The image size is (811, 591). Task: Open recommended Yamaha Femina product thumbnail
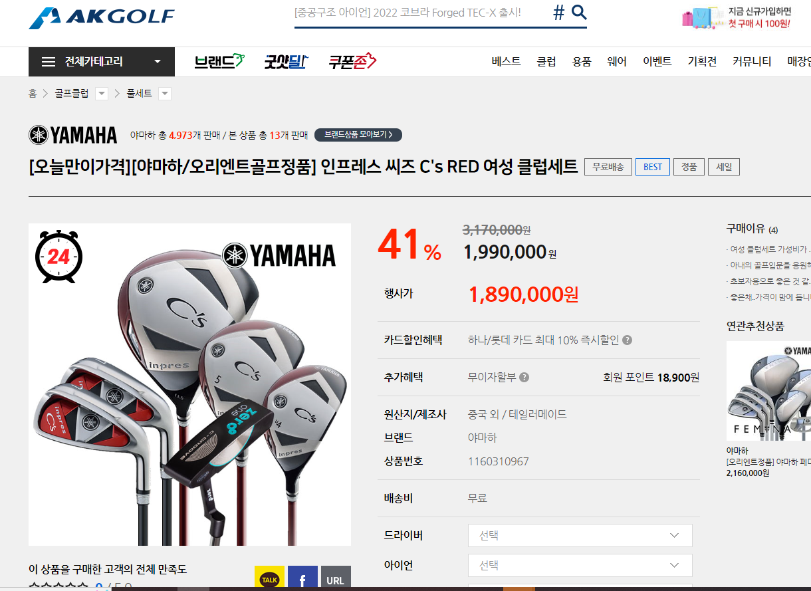[768, 391]
